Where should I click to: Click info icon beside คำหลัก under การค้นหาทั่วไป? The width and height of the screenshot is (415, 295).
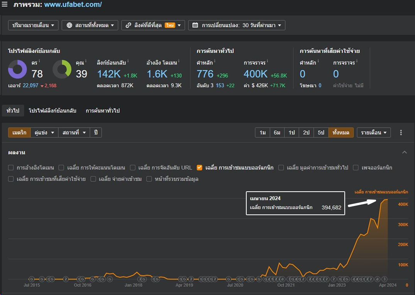coord(215,61)
